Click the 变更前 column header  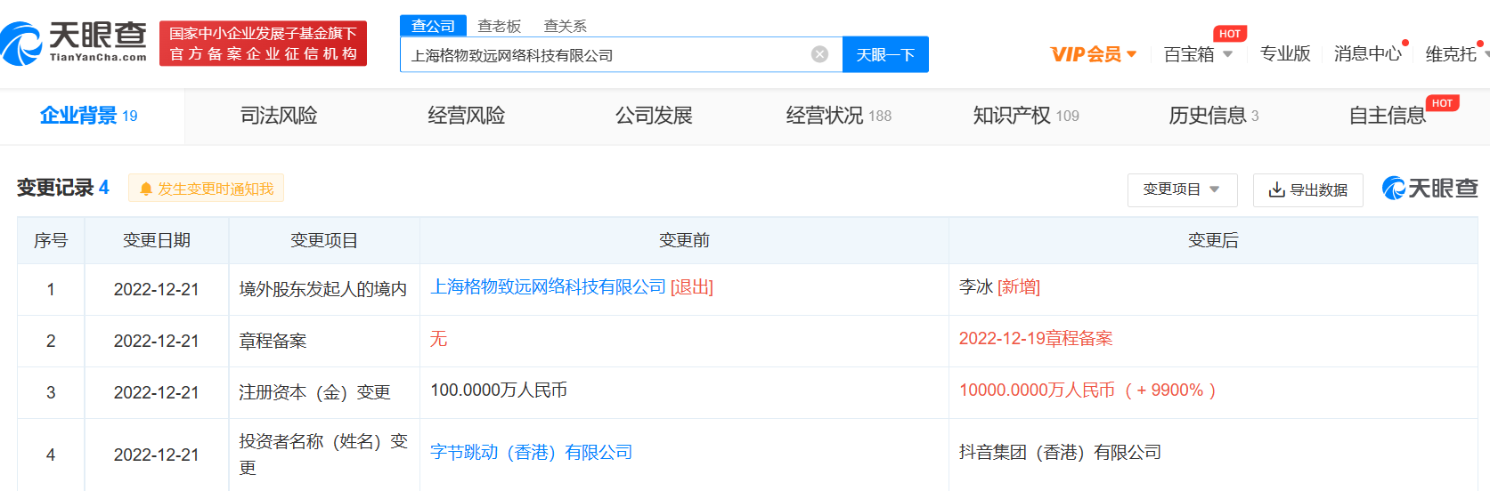pyautogui.click(x=684, y=240)
